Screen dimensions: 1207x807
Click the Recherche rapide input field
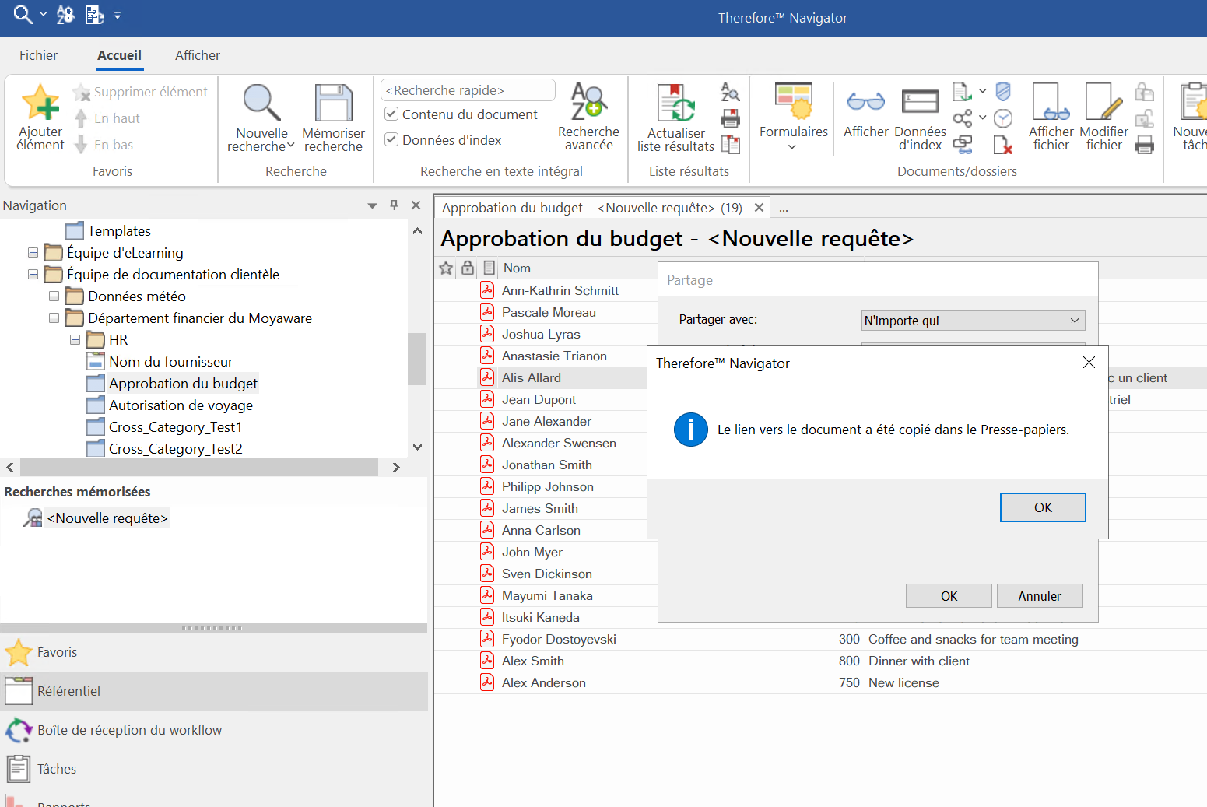pyautogui.click(x=468, y=90)
